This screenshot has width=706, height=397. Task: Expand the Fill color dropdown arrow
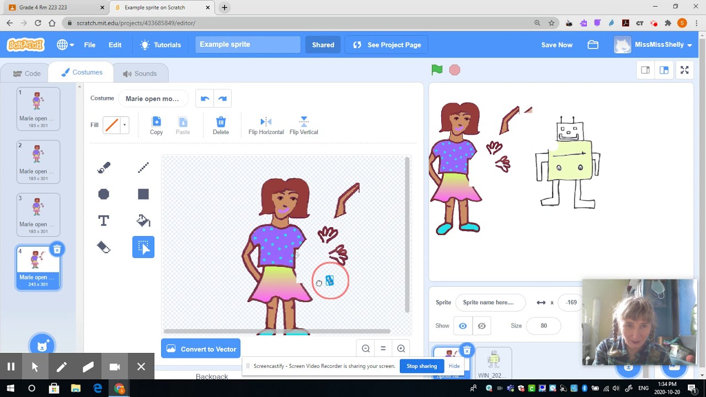tap(125, 125)
